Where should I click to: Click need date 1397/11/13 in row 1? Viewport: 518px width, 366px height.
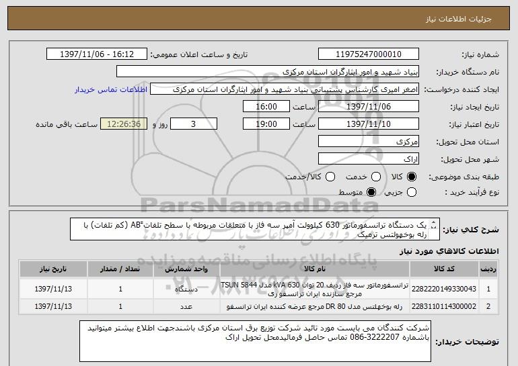pyautogui.click(x=53, y=289)
